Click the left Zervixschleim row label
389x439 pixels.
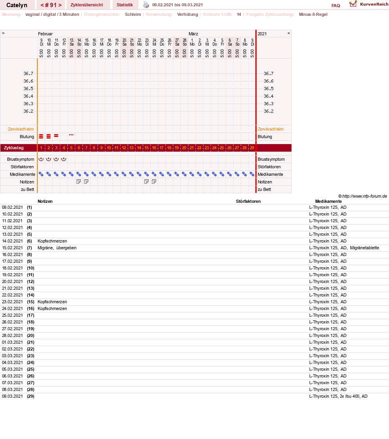click(21, 129)
